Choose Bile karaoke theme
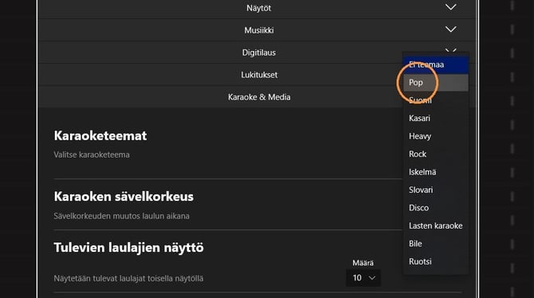The image size is (534, 298). coord(436,244)
